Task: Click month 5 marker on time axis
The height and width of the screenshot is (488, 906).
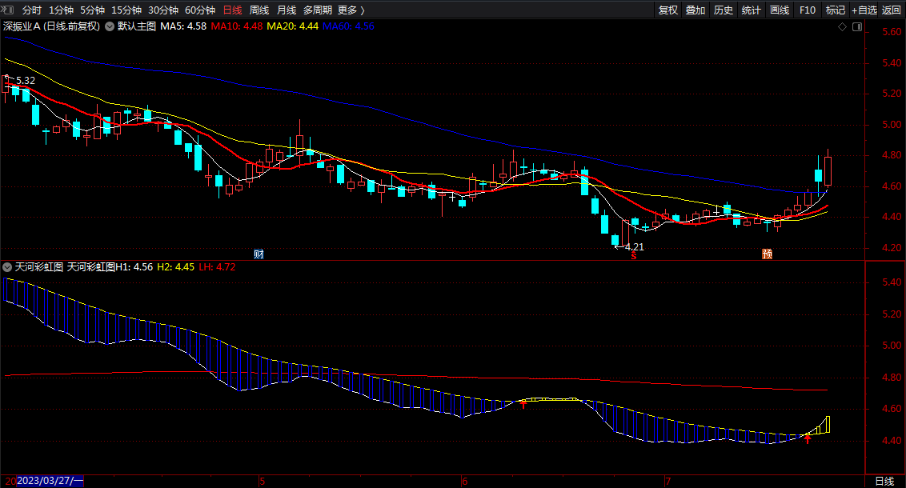Action: tap(262, 481)
